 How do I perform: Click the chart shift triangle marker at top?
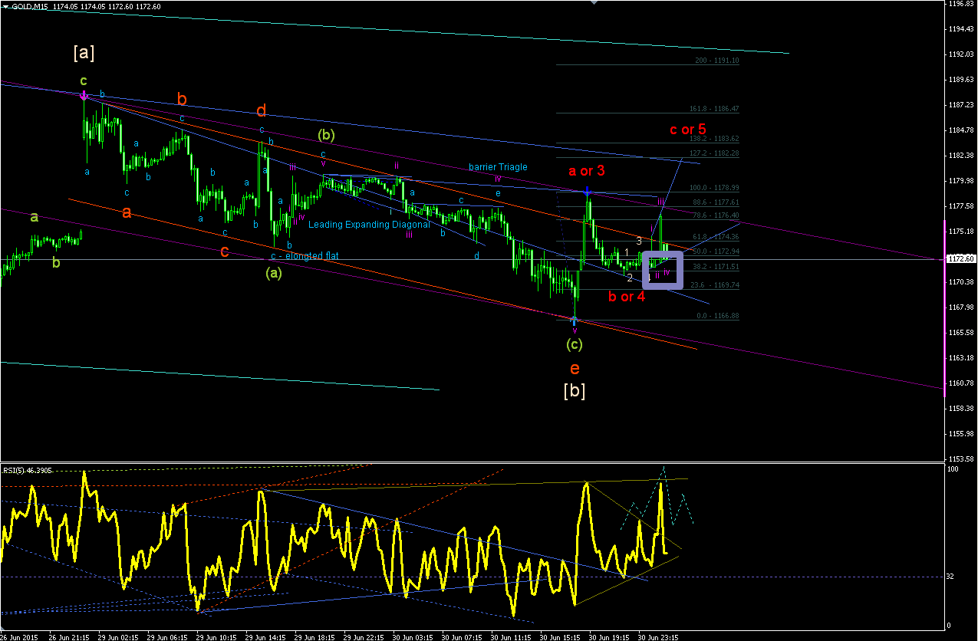pos(594,2)
